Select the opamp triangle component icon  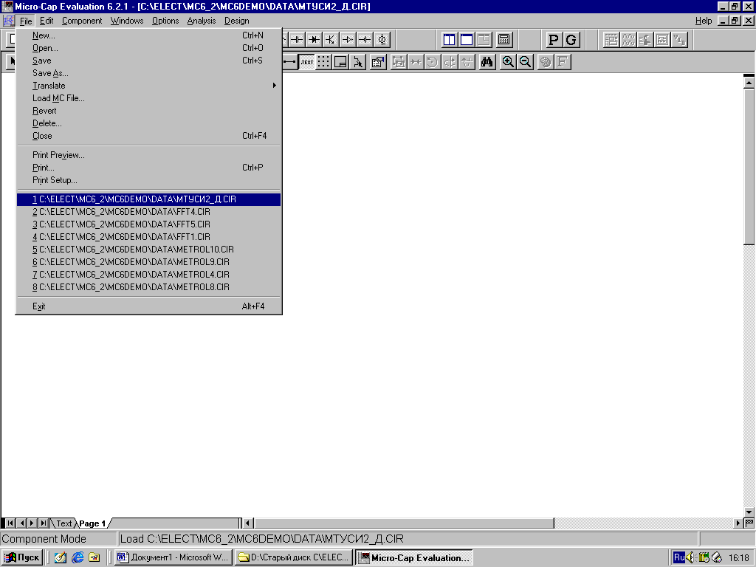348,40
